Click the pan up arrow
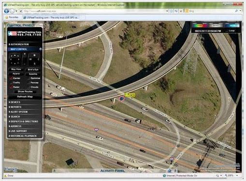Viewport: 246px width, 181px height. pos(14,56)
